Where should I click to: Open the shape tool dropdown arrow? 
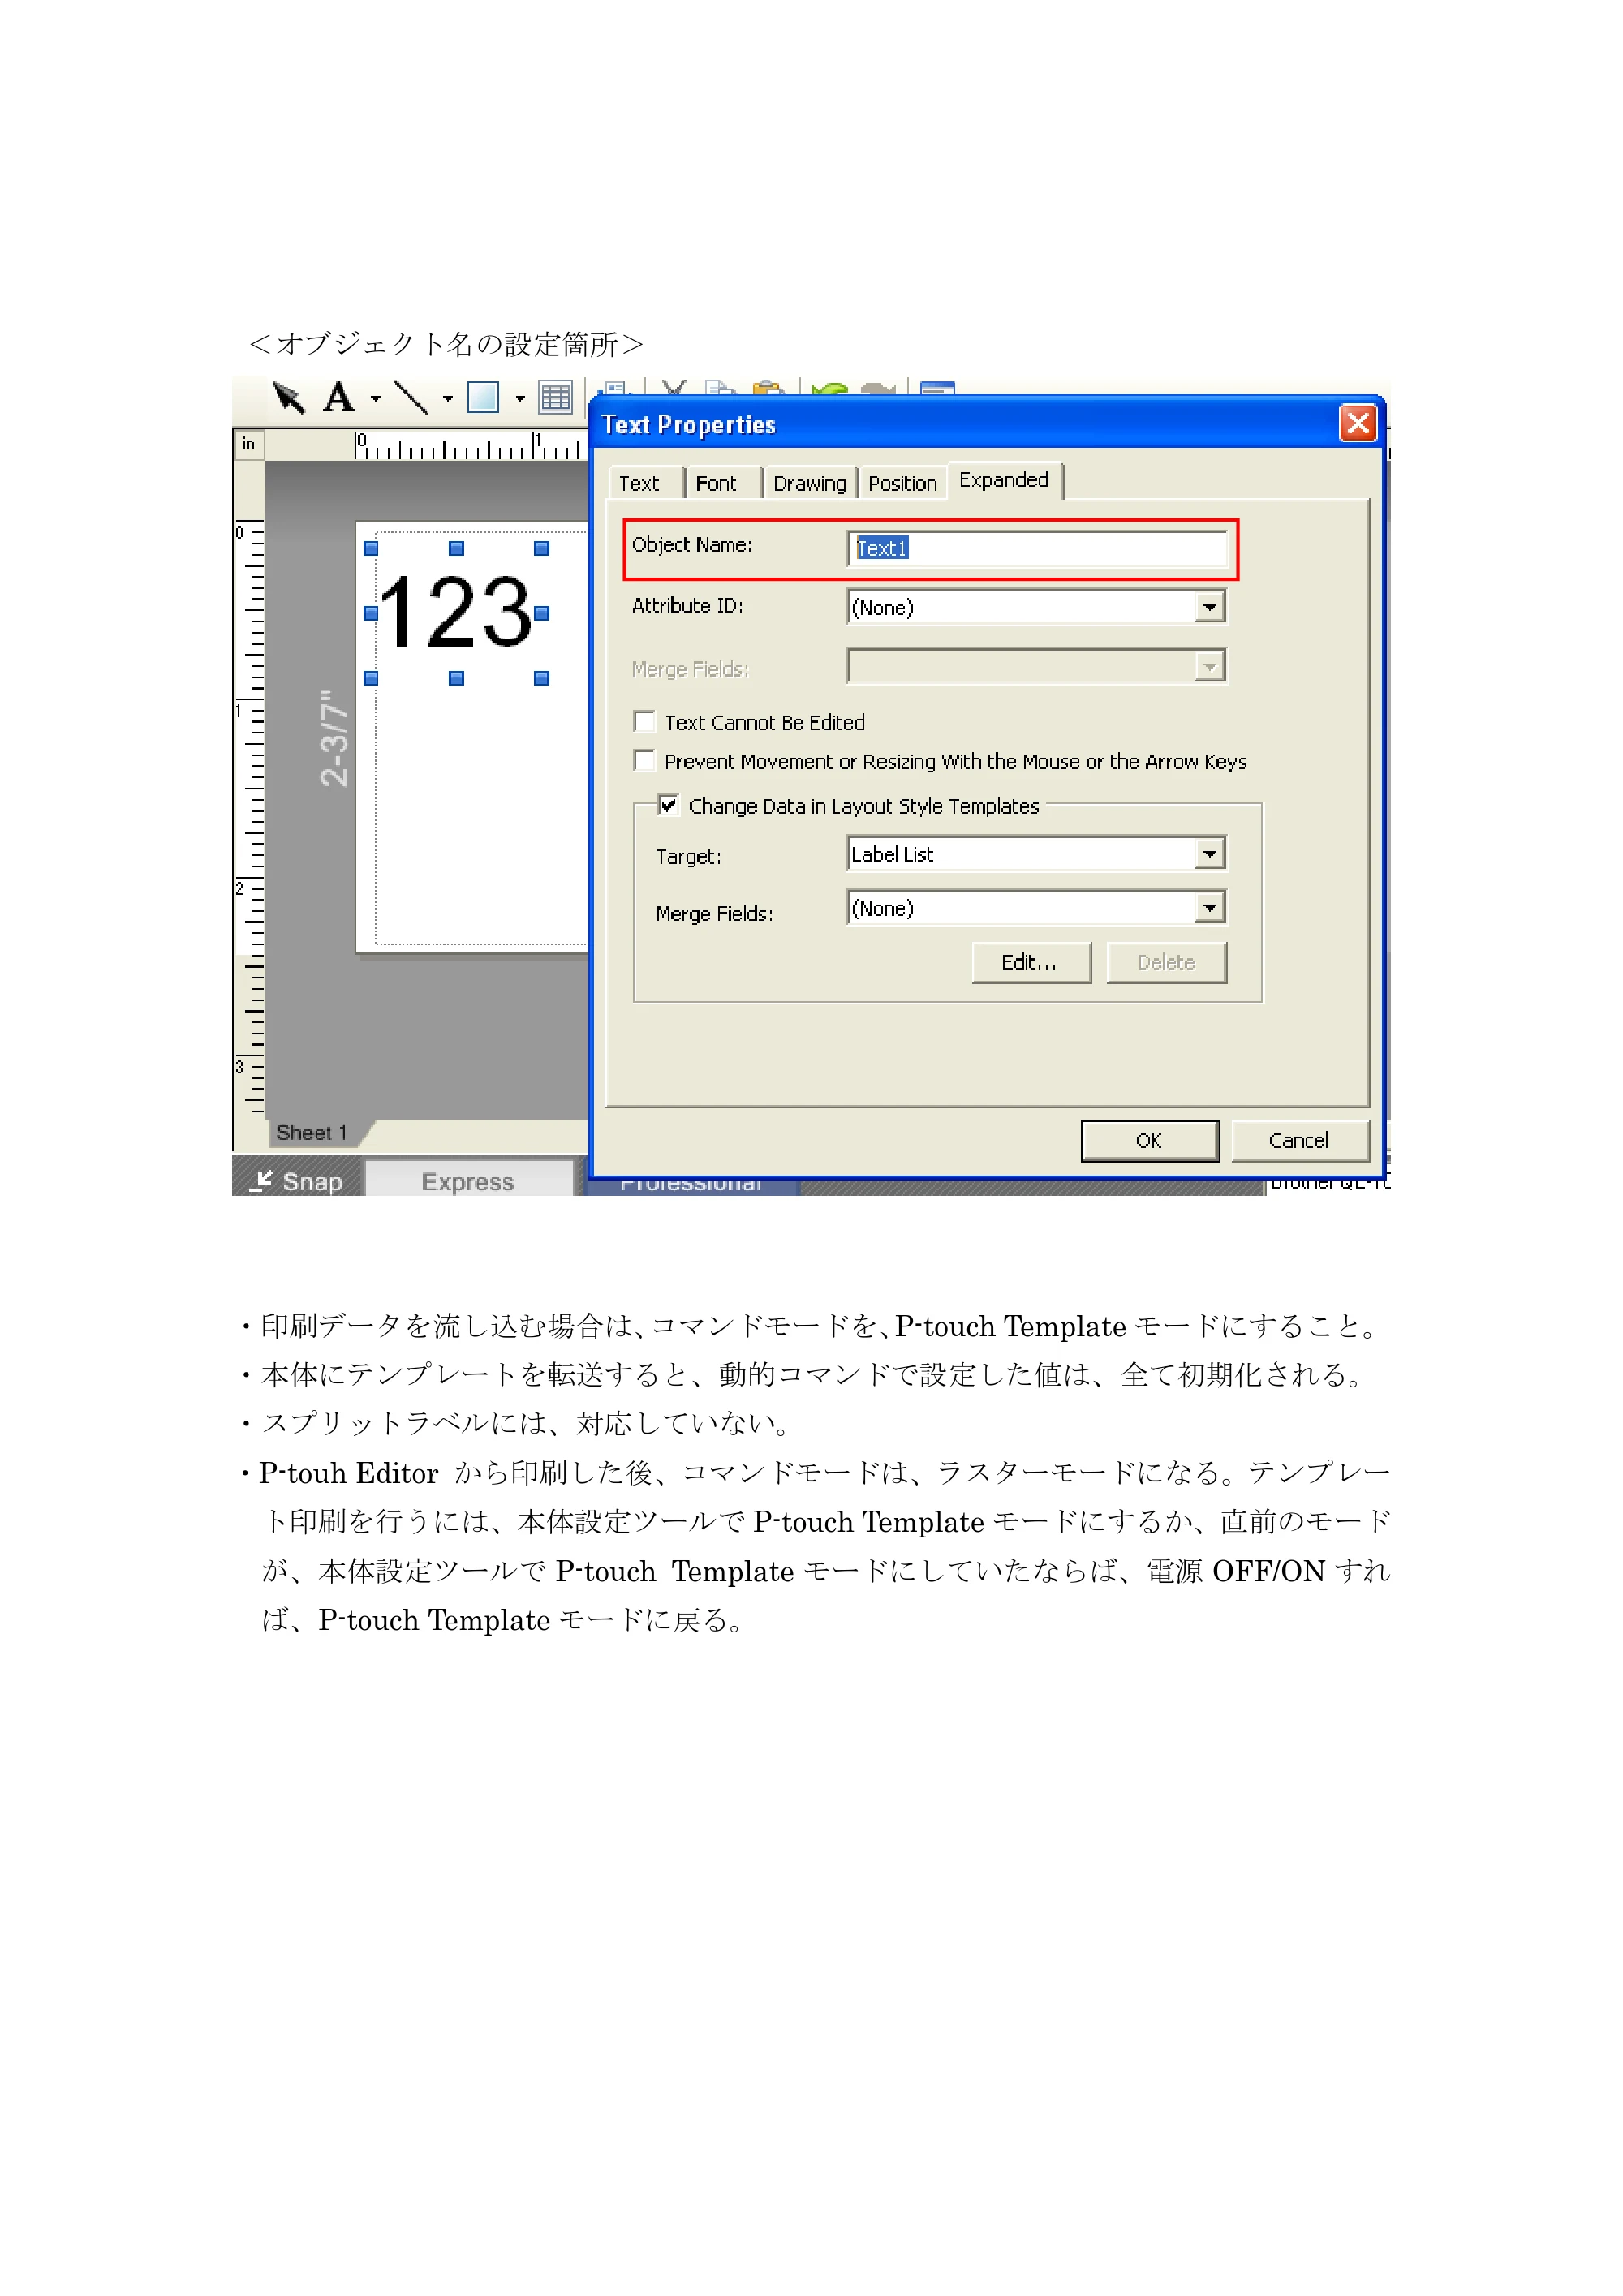coord(519,399)
